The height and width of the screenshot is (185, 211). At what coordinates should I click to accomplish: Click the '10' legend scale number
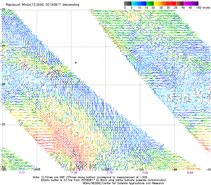tap(139, 8)
